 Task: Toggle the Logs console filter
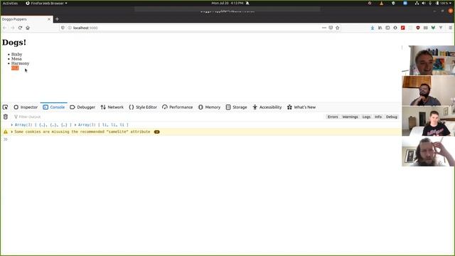[366, 117]
